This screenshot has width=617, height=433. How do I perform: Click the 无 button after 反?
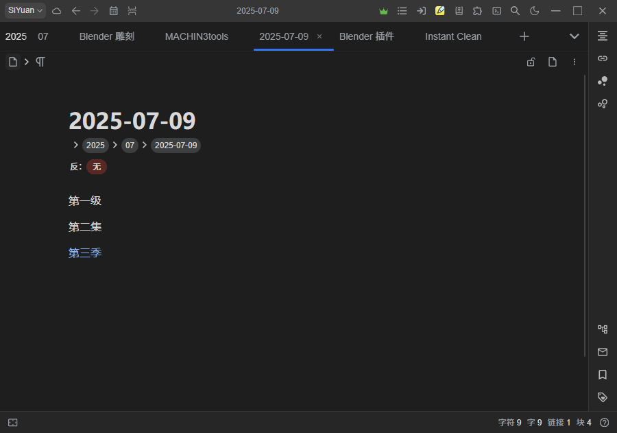pos(96,167)
